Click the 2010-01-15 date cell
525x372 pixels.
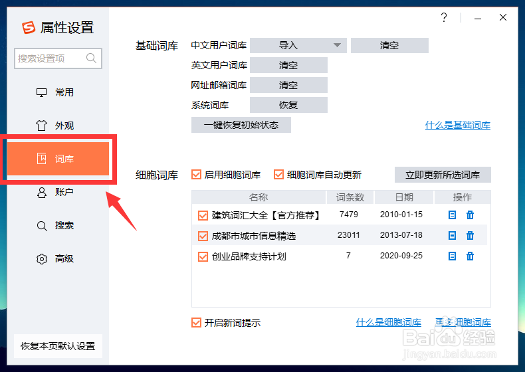click(x=401, y=215)
